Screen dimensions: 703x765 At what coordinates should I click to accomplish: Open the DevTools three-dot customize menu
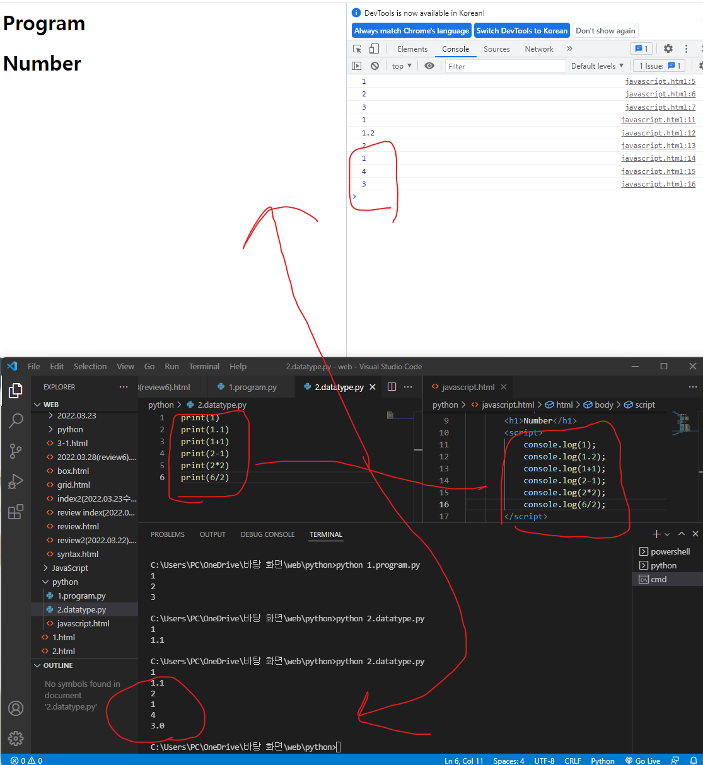tap(686, 49)
